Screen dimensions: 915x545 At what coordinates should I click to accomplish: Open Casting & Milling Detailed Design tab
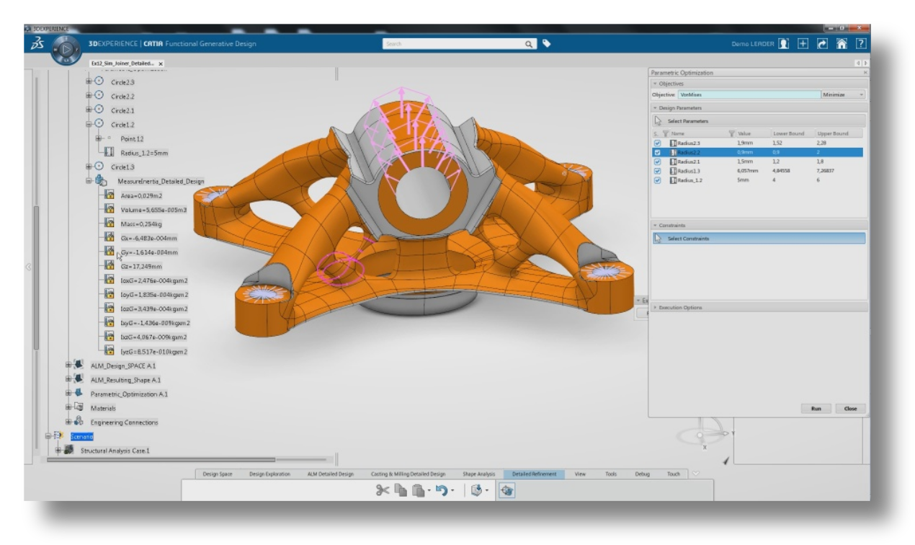[408, 474]
